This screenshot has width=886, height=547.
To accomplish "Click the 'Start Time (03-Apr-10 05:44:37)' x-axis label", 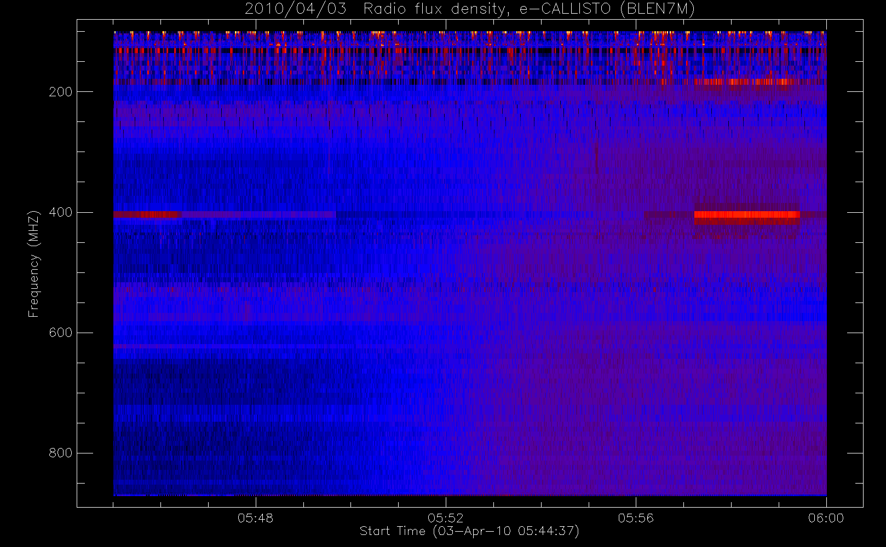I will [x=469, y=531].
